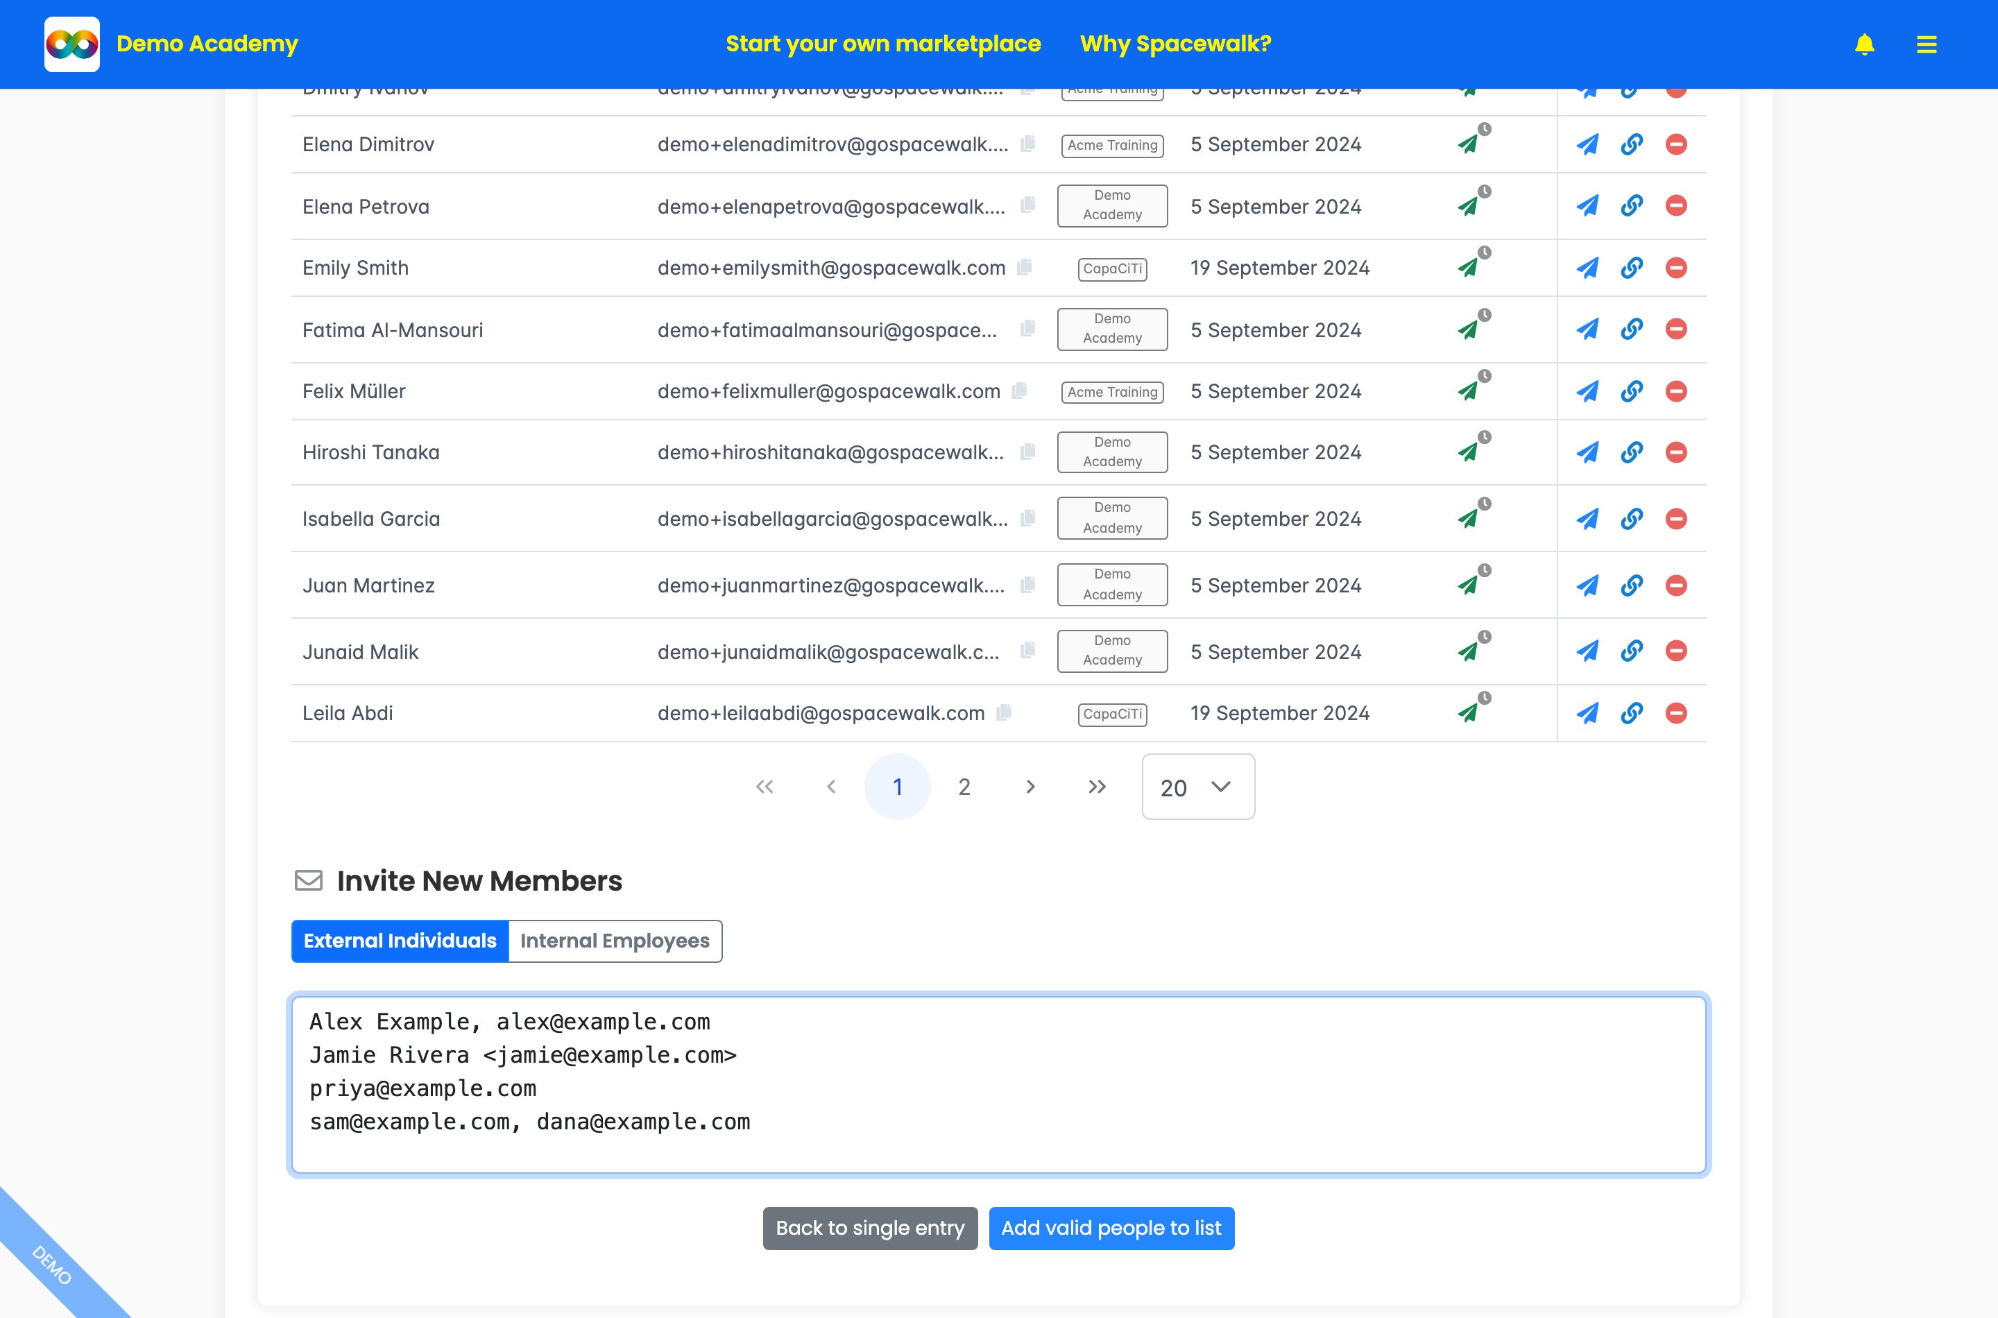Open the hamburger menu
1998x1318 pixels.
tap(1927, 44)
